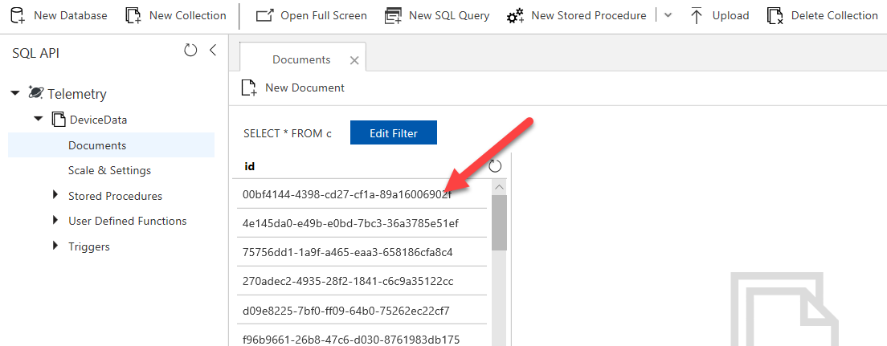Click the document list scrollbar thumb
887x346 pixels.
500,222
